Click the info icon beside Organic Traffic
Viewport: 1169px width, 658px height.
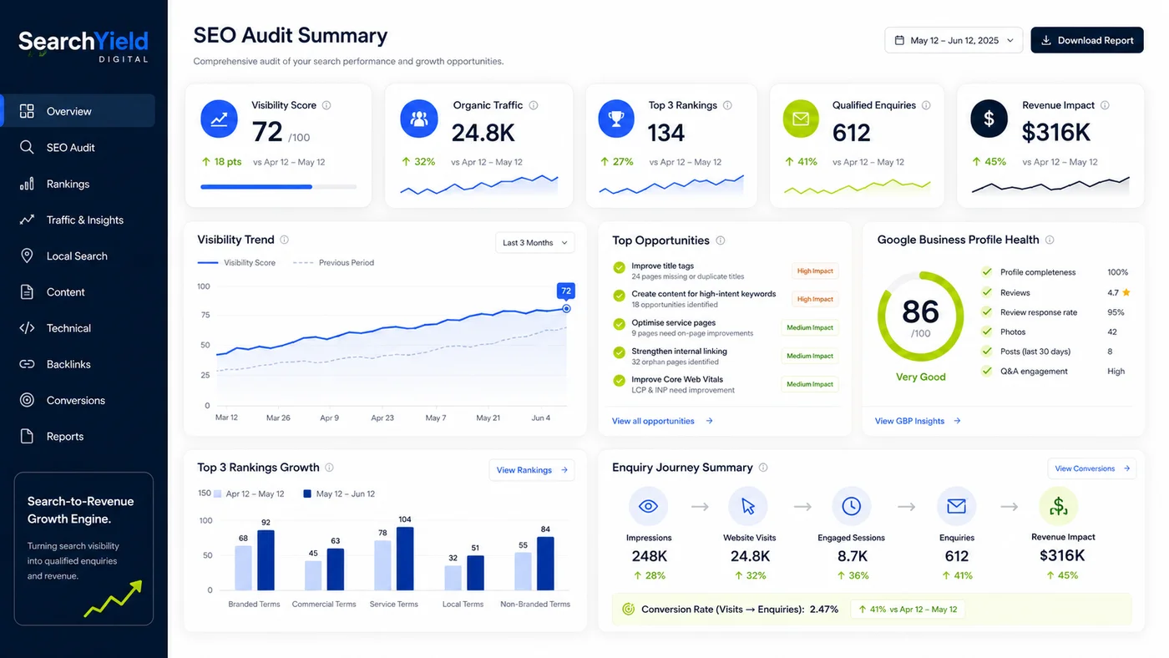pyautogui.click(x=534, y=105)
